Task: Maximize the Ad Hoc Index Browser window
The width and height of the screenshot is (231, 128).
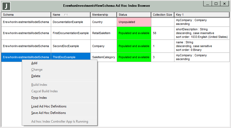Action: click(216, 4)
